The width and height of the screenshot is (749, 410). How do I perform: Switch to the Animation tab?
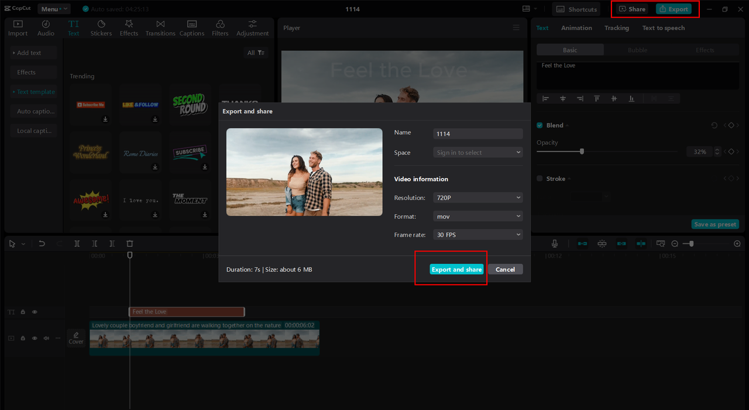(x=576, y=28)
